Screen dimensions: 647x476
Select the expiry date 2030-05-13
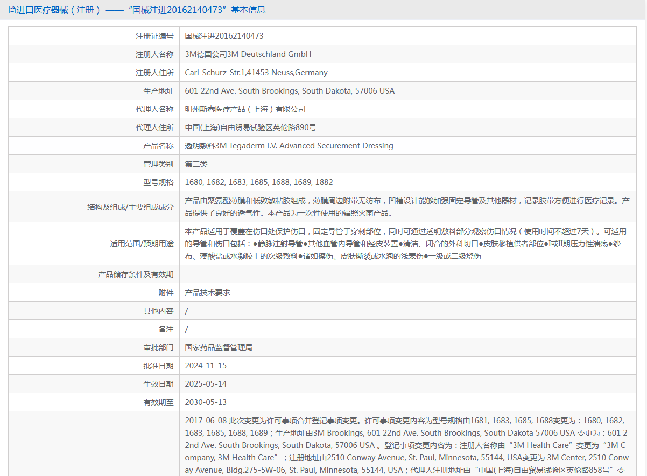[x=206, y=402]
